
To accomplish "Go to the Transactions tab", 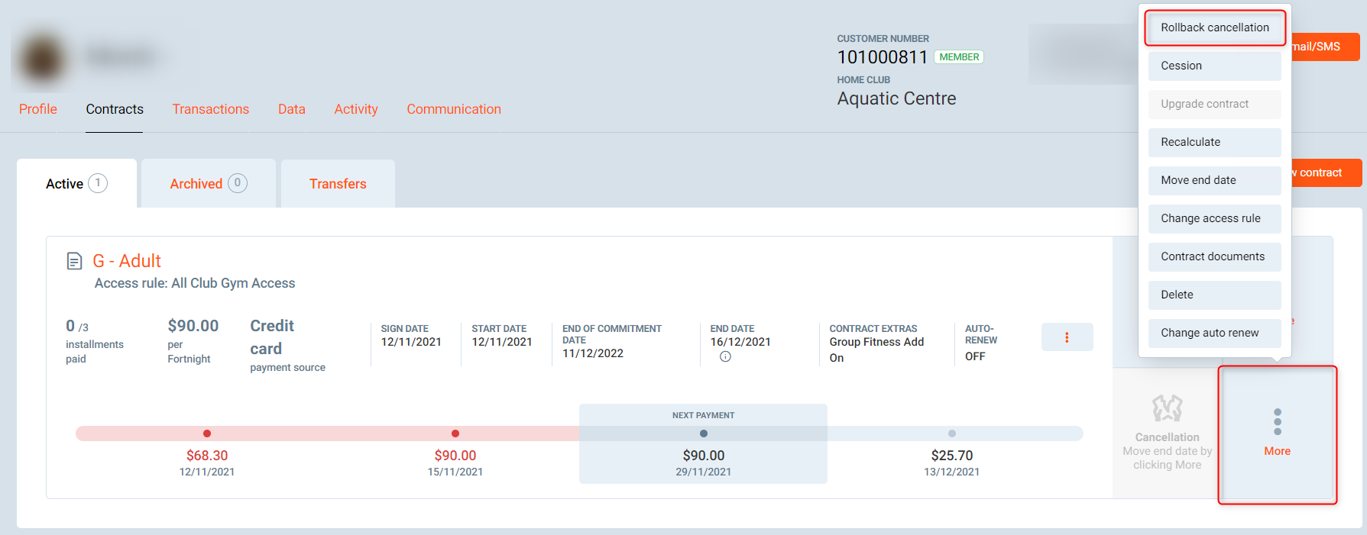I will coord(210,109).
